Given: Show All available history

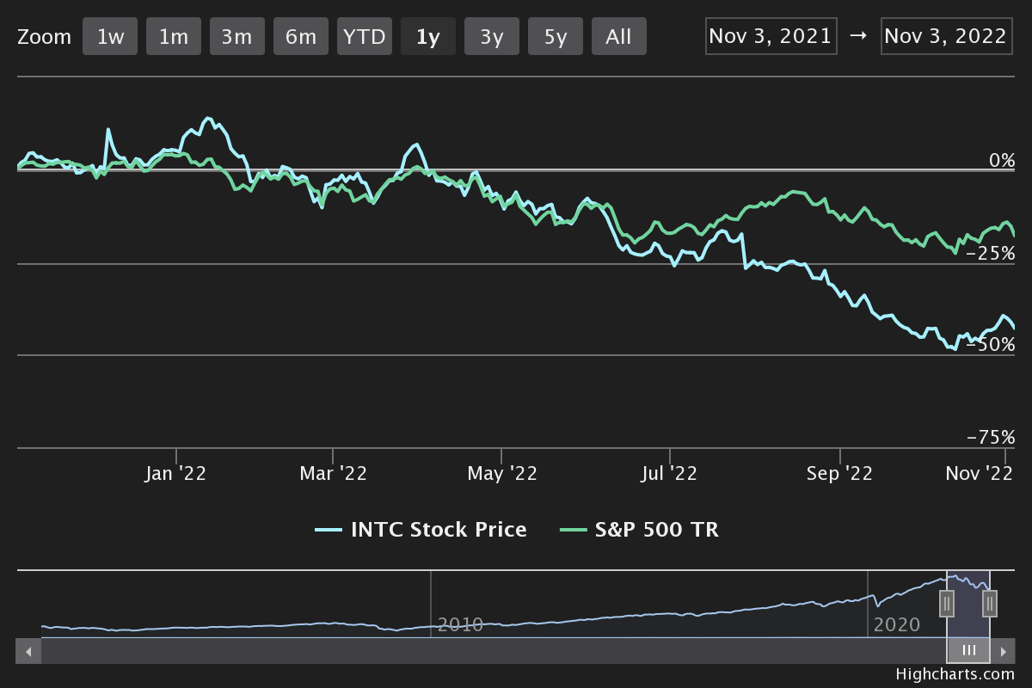Looking at the screenshot, I should (x=618, y=37).
